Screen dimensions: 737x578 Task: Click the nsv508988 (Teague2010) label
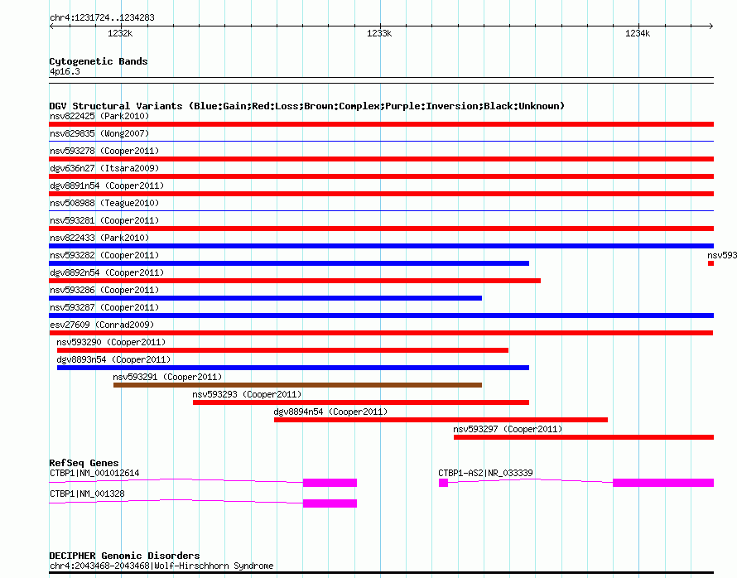104,203
